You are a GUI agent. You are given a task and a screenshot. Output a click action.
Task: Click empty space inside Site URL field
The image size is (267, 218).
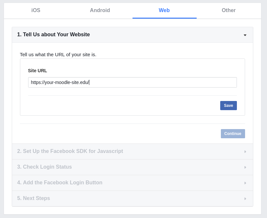tap(164, 82)
